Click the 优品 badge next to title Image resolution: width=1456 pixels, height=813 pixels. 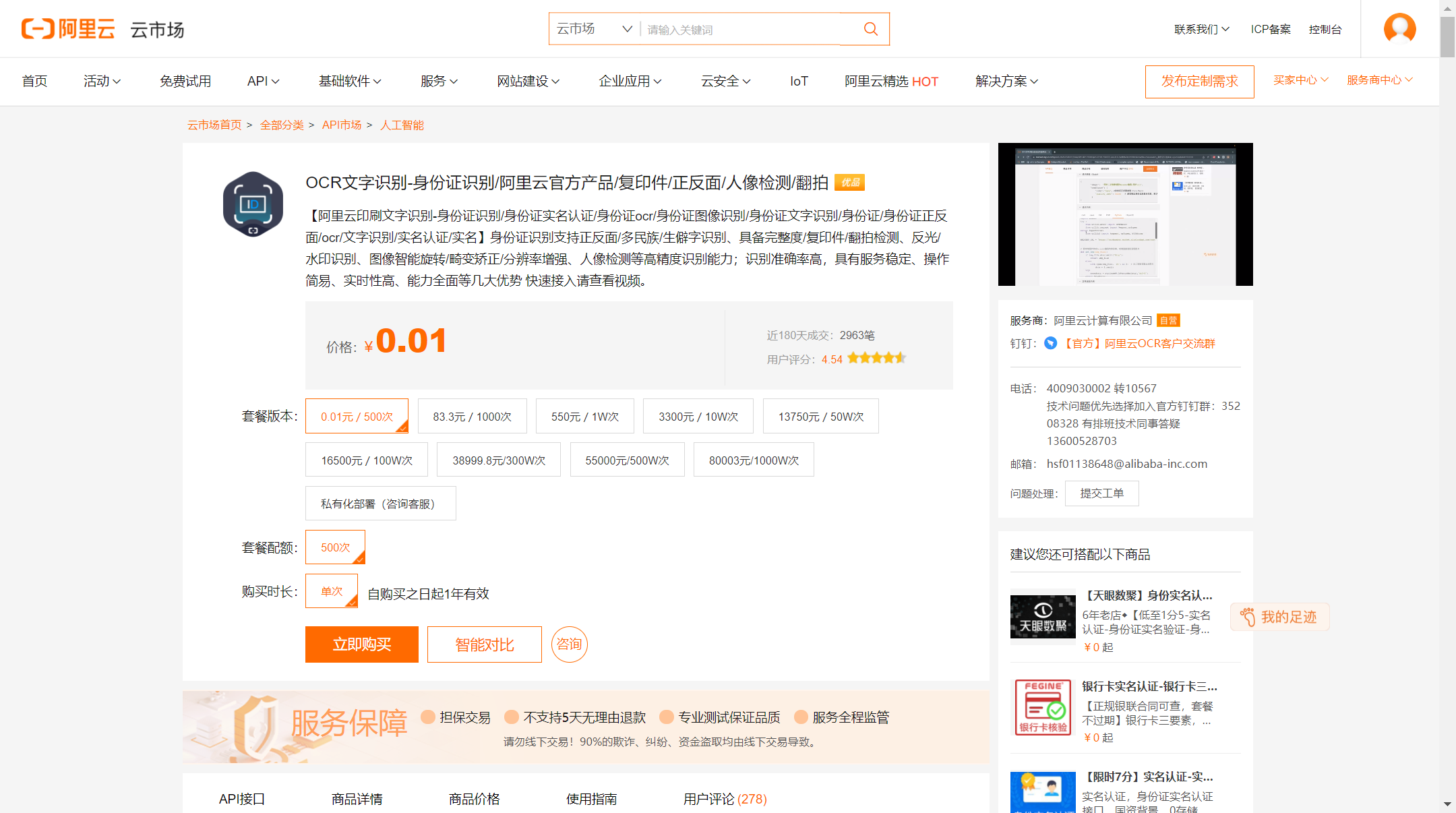pyautogui.click(x=850, y=183)
